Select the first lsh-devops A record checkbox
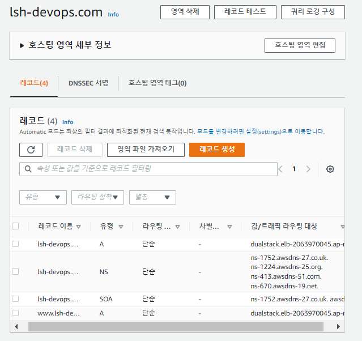 [x=15, y=244]
